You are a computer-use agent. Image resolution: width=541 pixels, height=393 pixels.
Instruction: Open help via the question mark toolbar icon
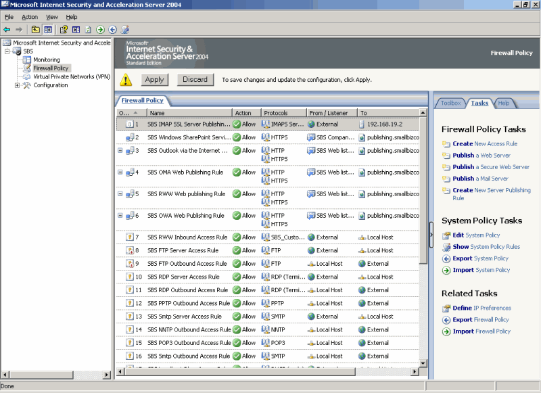pyautogui.click(x=64, y=30)
